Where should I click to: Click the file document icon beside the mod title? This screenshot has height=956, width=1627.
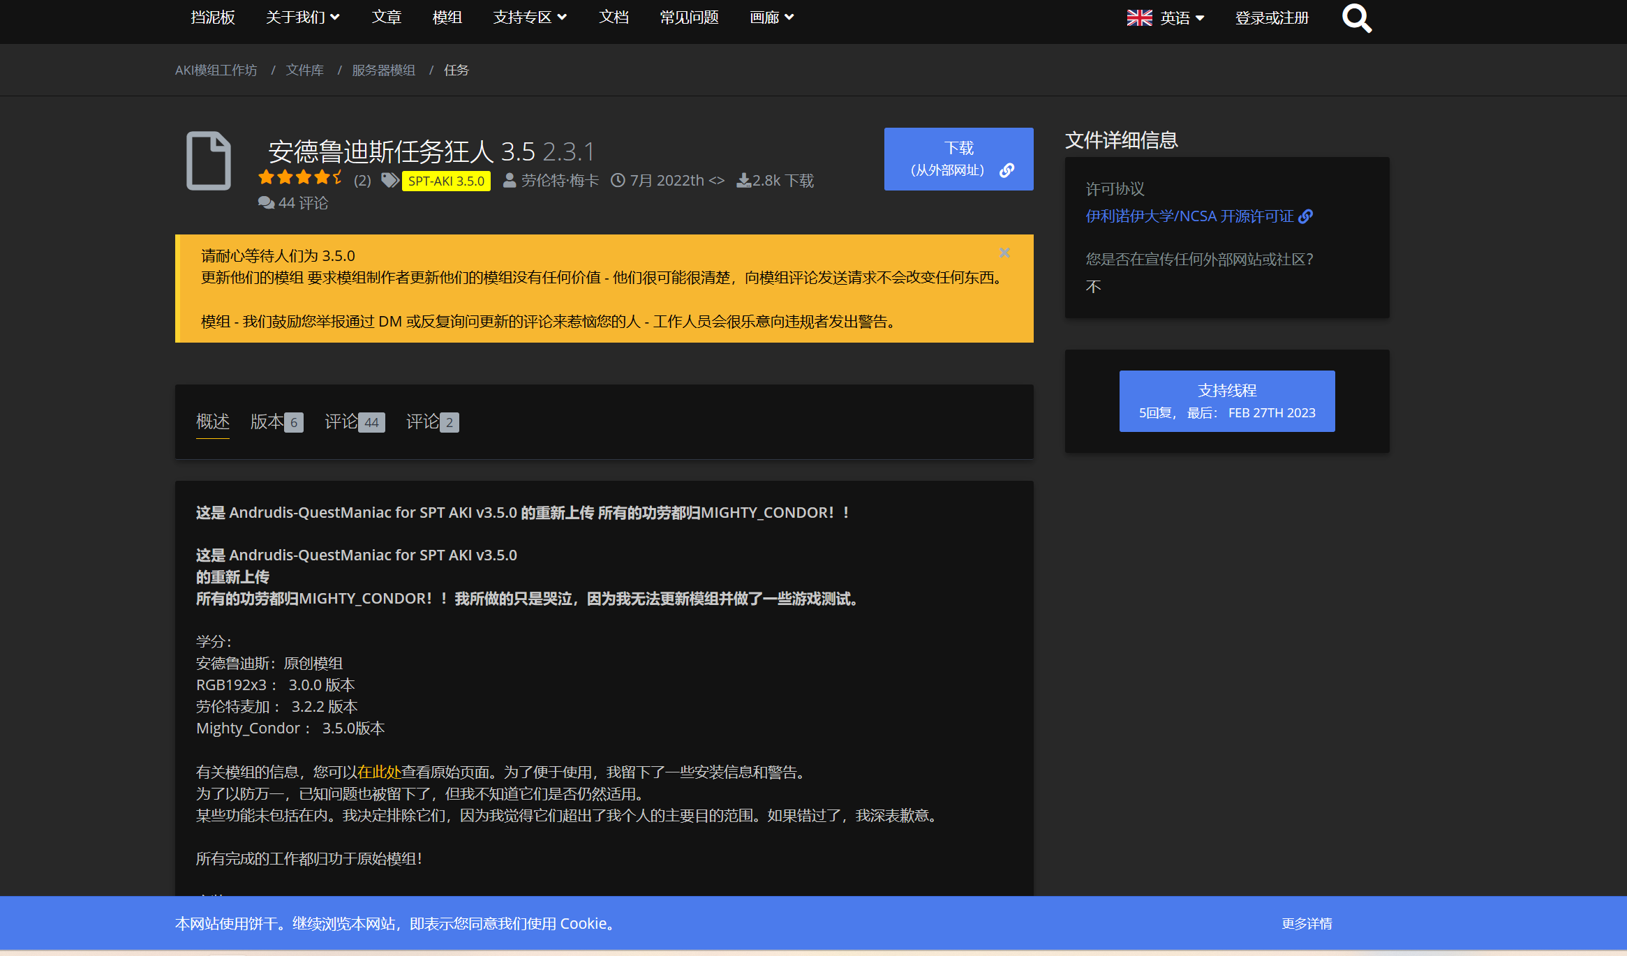(209, 160)
